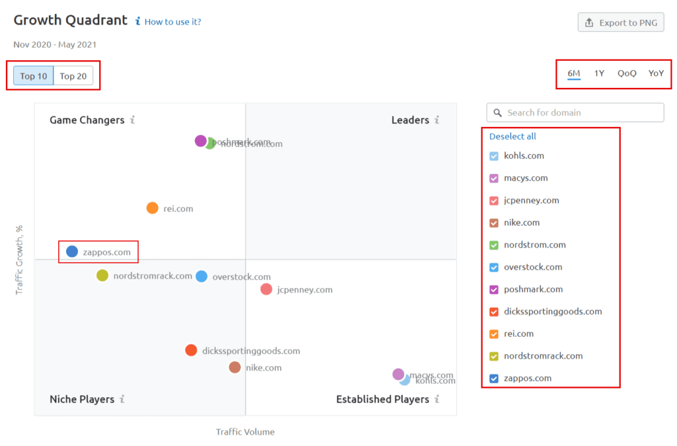
Task: Select the red-orange dickssportinggoods.com data point
Action: click(x=191, y=350)
